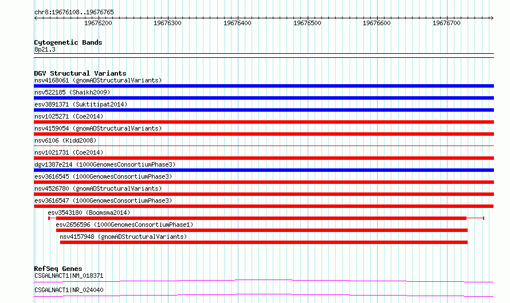510x303 pixels.
Task: Select the magenta line under CSGALNACT1|NM_018371
Action: [264, 281]
